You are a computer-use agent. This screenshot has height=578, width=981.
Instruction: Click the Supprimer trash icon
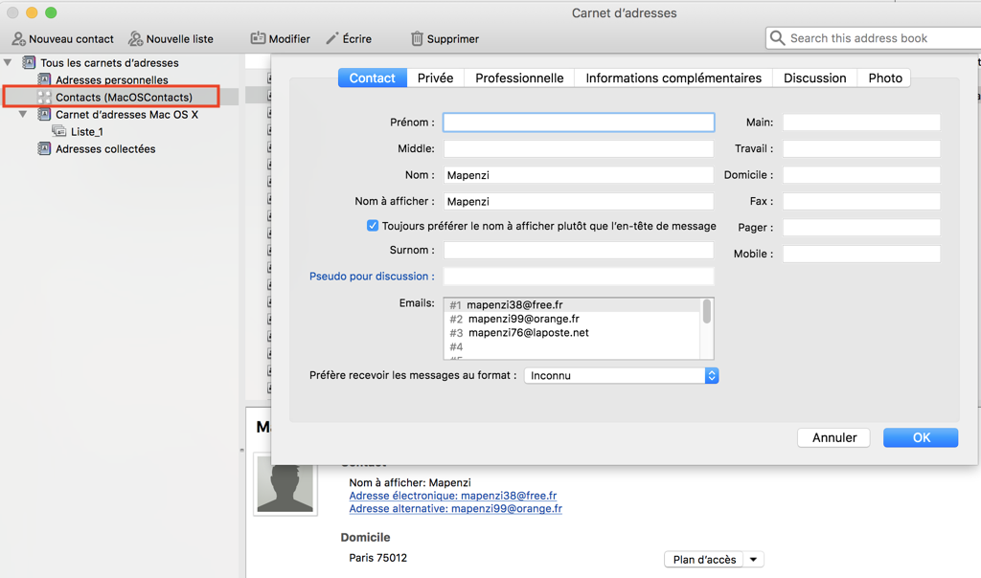[x=417, y=39]
